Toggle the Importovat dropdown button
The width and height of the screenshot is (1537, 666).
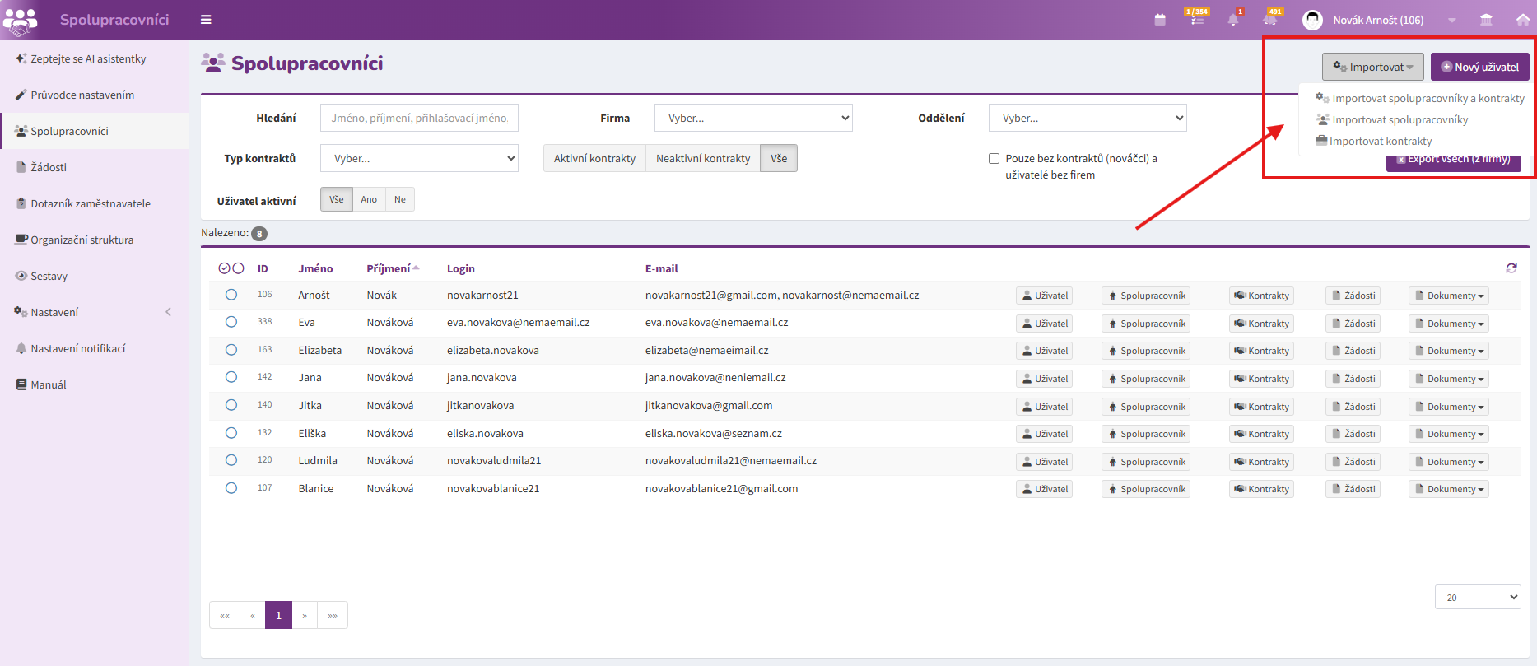pyautogui.click(x=1373, y=67)
